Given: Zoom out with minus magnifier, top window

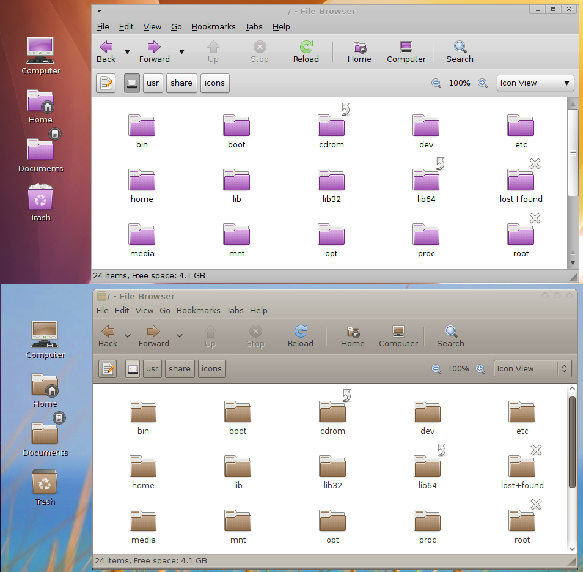Looking at the screenshot, I should click(x=436, y=83).
